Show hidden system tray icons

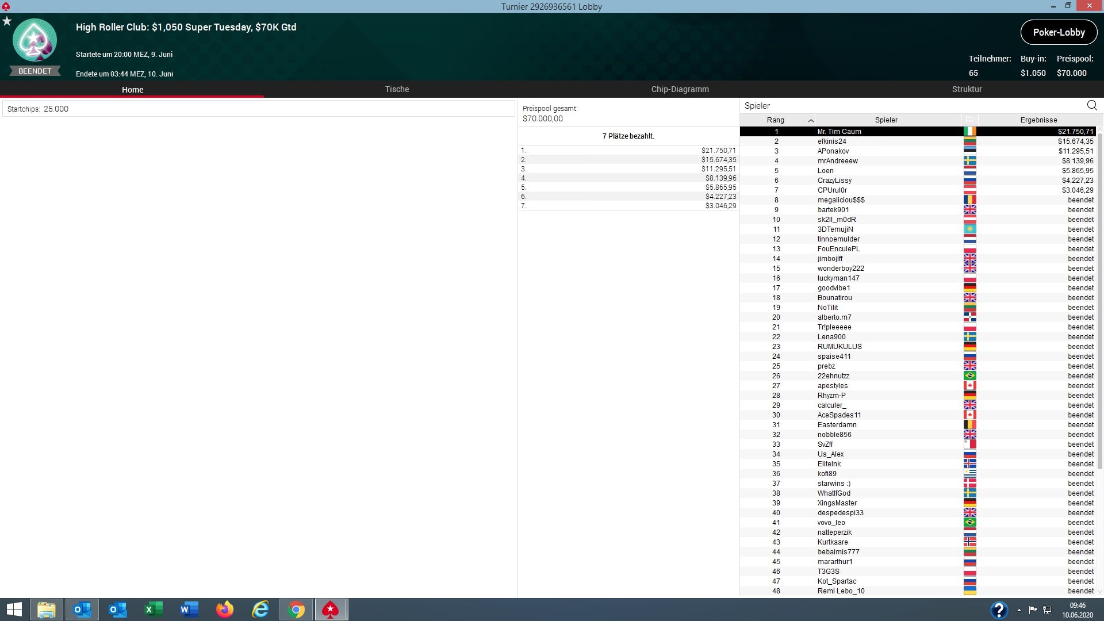coord(1019,610)
